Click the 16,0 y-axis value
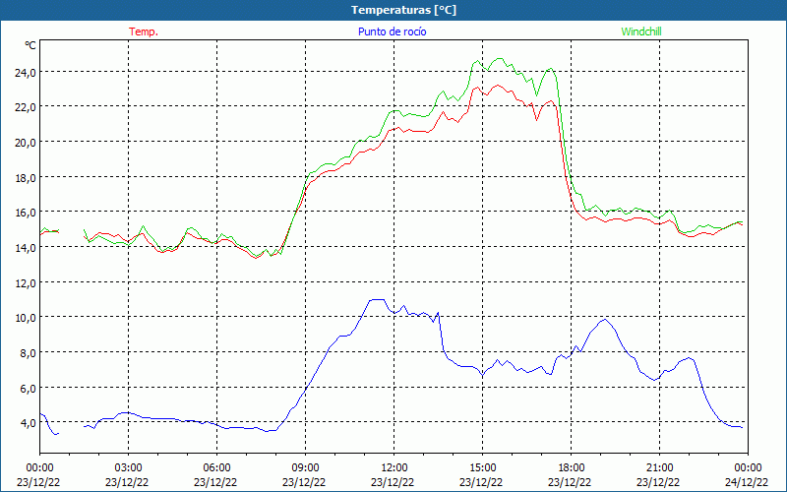Screen dimensions: 787x492 (x=26, y=213)
